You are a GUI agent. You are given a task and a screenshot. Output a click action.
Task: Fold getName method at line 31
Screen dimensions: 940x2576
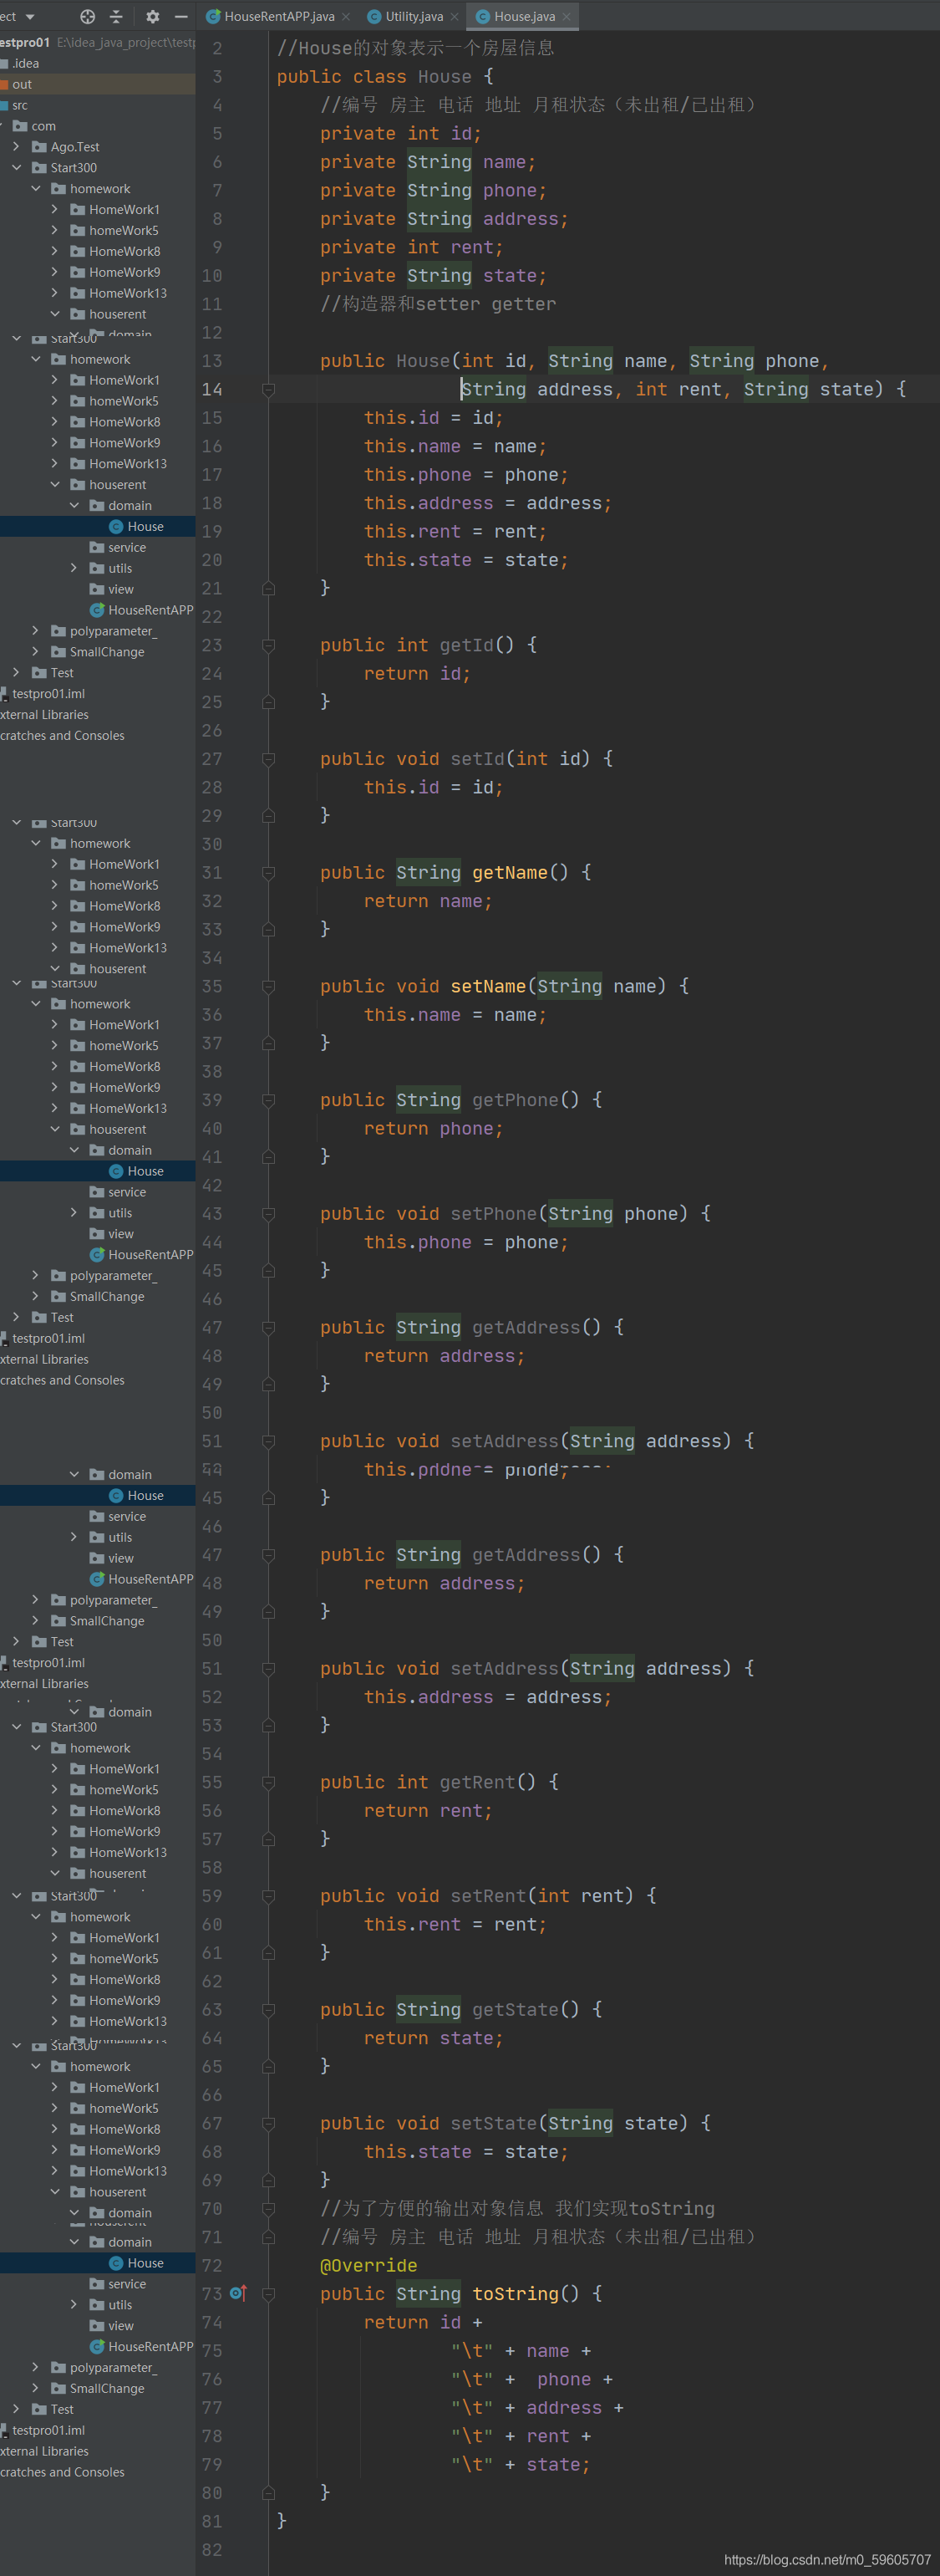(x=267, y=873)
